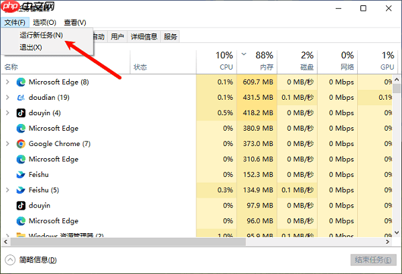Screen dimensions: 402x274
Task: Click the 简略信息 link
Action: click(38, 260)
